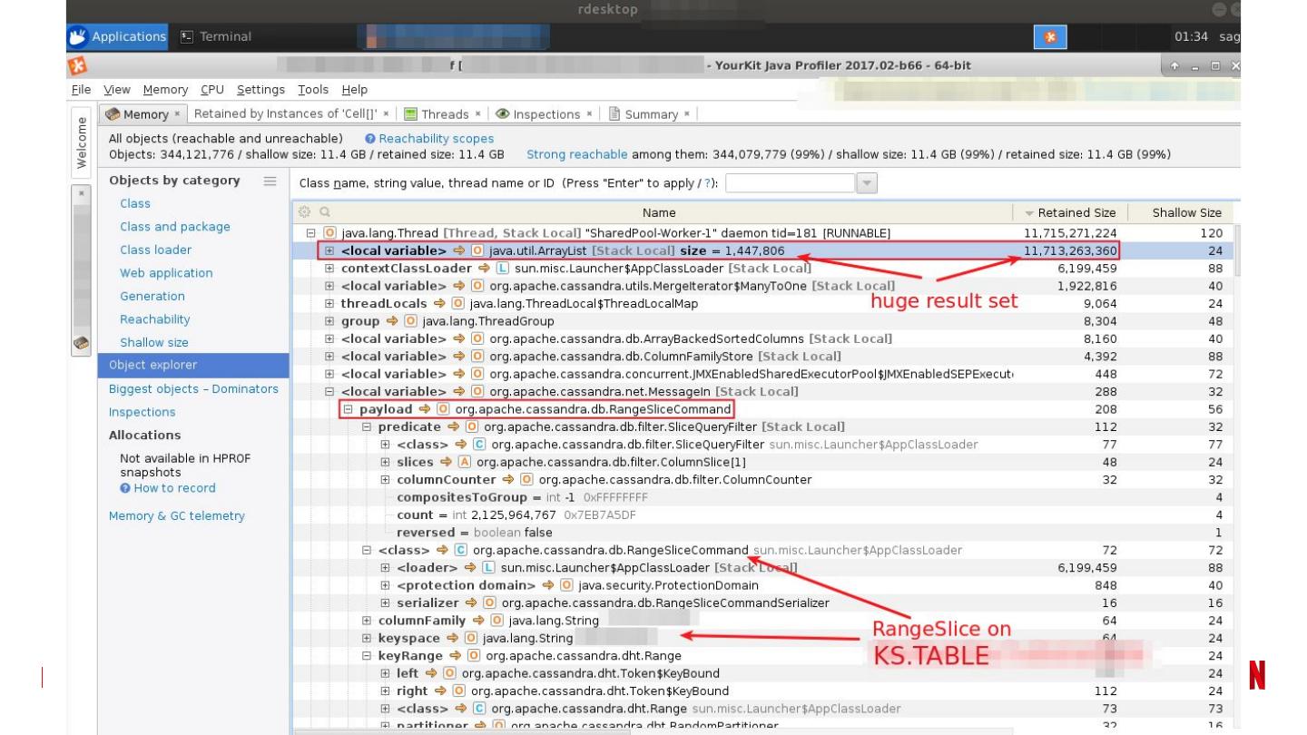Click the orange notification icon in top panel
The image size is (1307, 735).
click(1050, 37)
